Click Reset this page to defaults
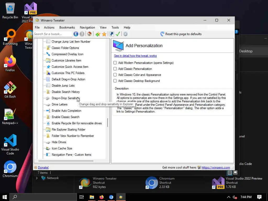The height and width of the screenshot is (201, 268). coord(183,34)
